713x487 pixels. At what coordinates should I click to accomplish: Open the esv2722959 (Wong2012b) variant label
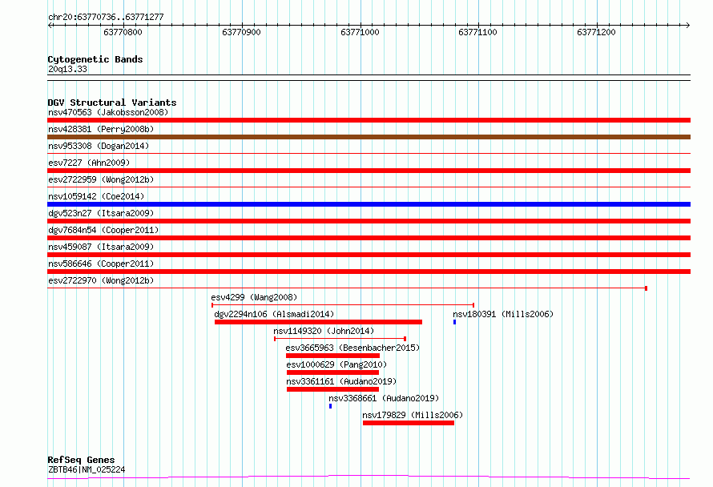point(101,179)
